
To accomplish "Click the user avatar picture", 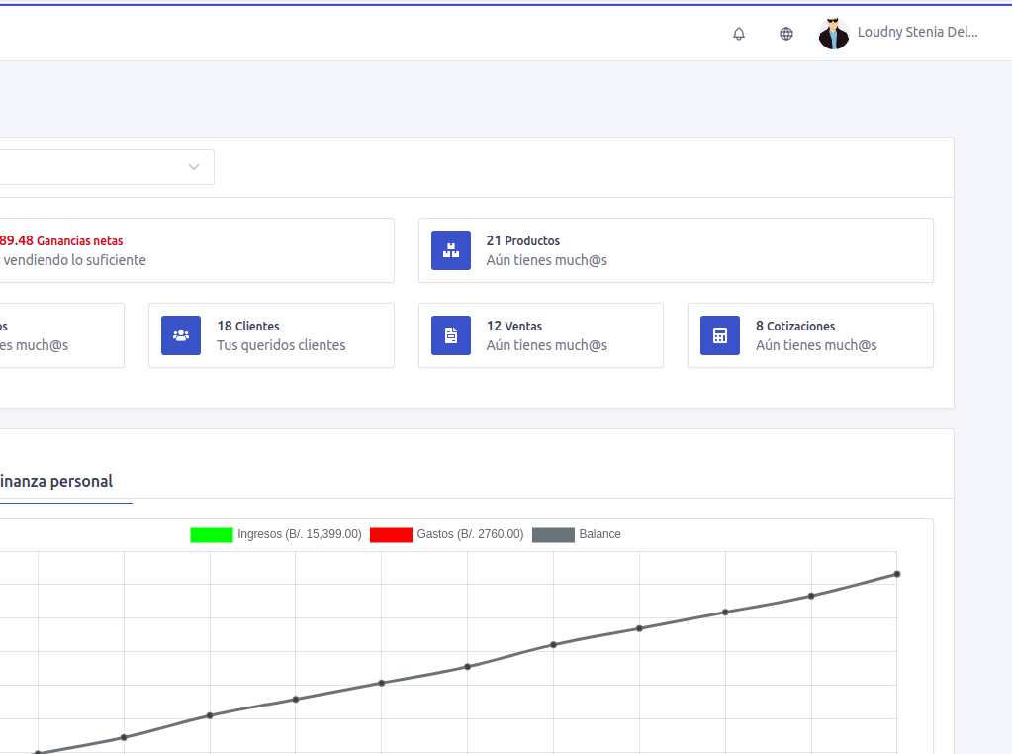I will pos(834,34).
